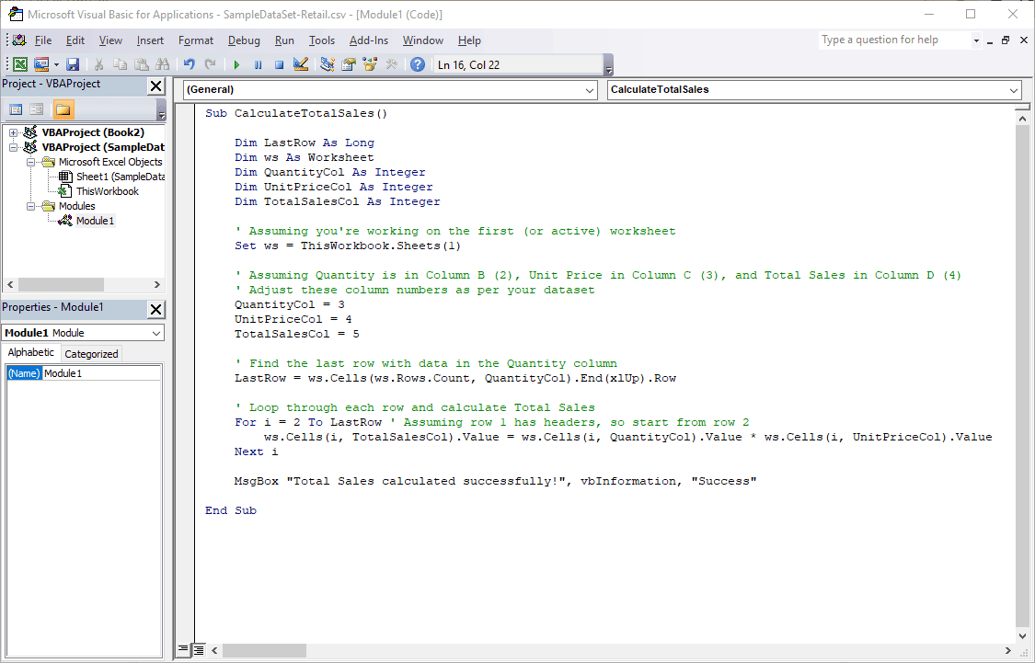Open Project Explorer toolbar icon

328,64
